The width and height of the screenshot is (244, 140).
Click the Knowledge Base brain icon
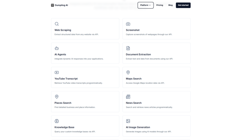[x=57, y=121]
